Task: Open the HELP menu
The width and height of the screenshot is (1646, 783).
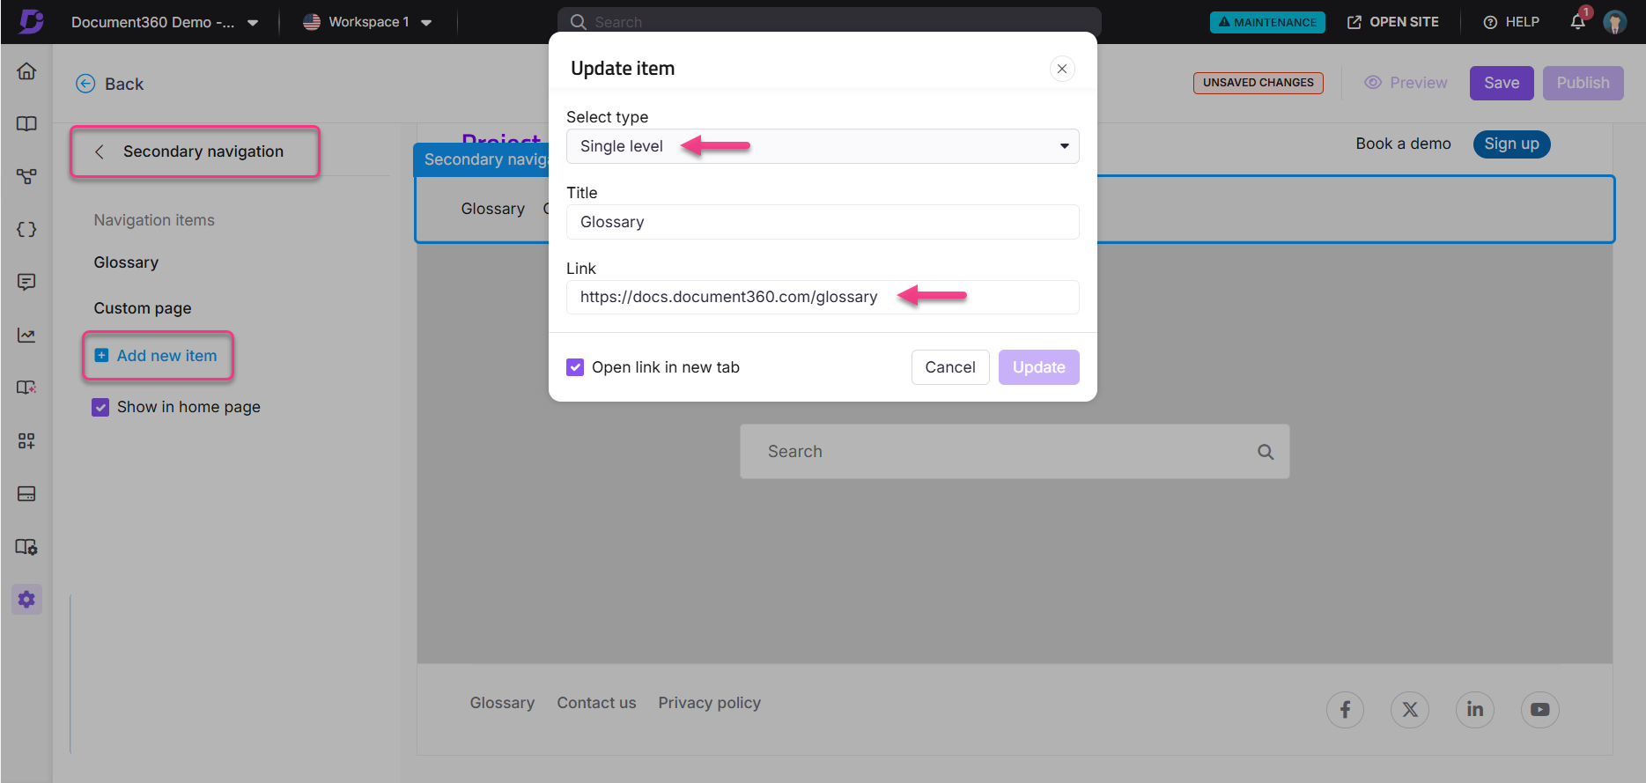Action: tap(1511, 22)
